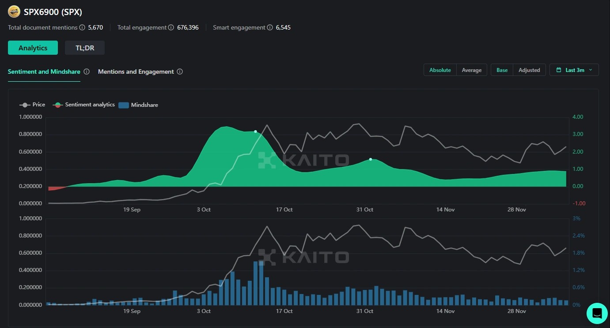Toggle Mindshare series in chart legend
The width and height of the screenshot is (610, 328).
pos(139,105)
